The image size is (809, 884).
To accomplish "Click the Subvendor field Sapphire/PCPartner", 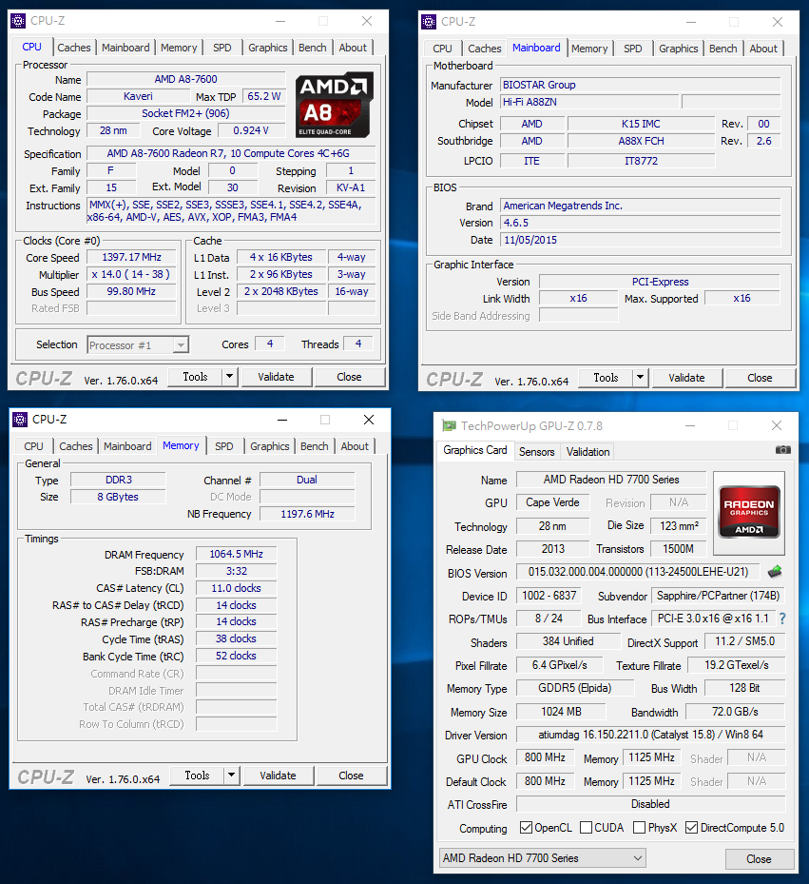I will click(x=719, y=596).
